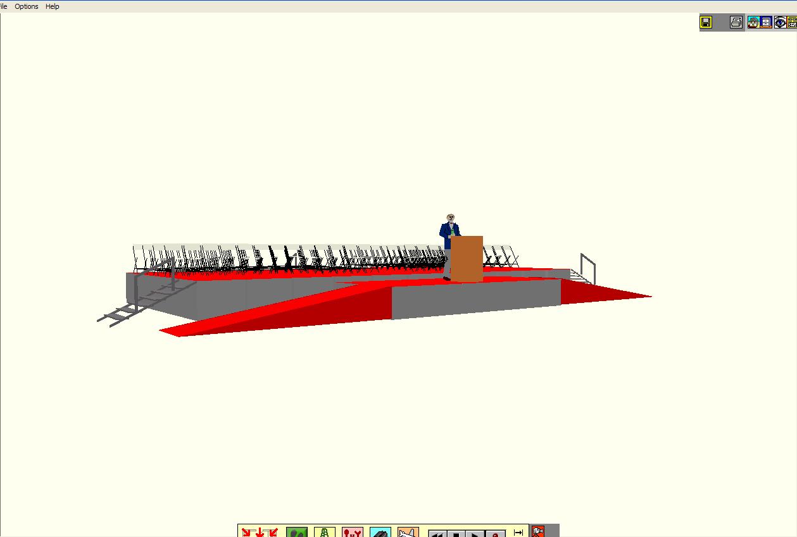The width and height of the screenshot is (797, 537).
Task: Click the red camera icon
Action: coord(537,532)
